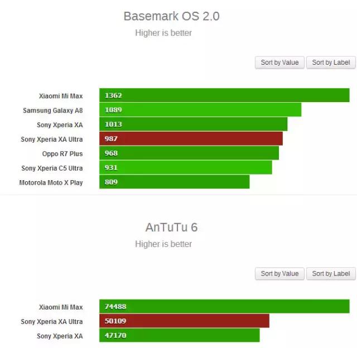Click Sort by Label for Basemark OS 2.0
Screen dimensions: 357x348
[331, 62]
